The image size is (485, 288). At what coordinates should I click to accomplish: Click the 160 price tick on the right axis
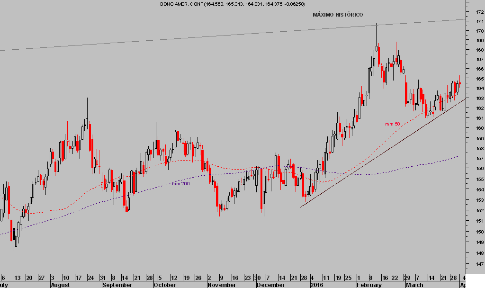click(x=479, y=128)
